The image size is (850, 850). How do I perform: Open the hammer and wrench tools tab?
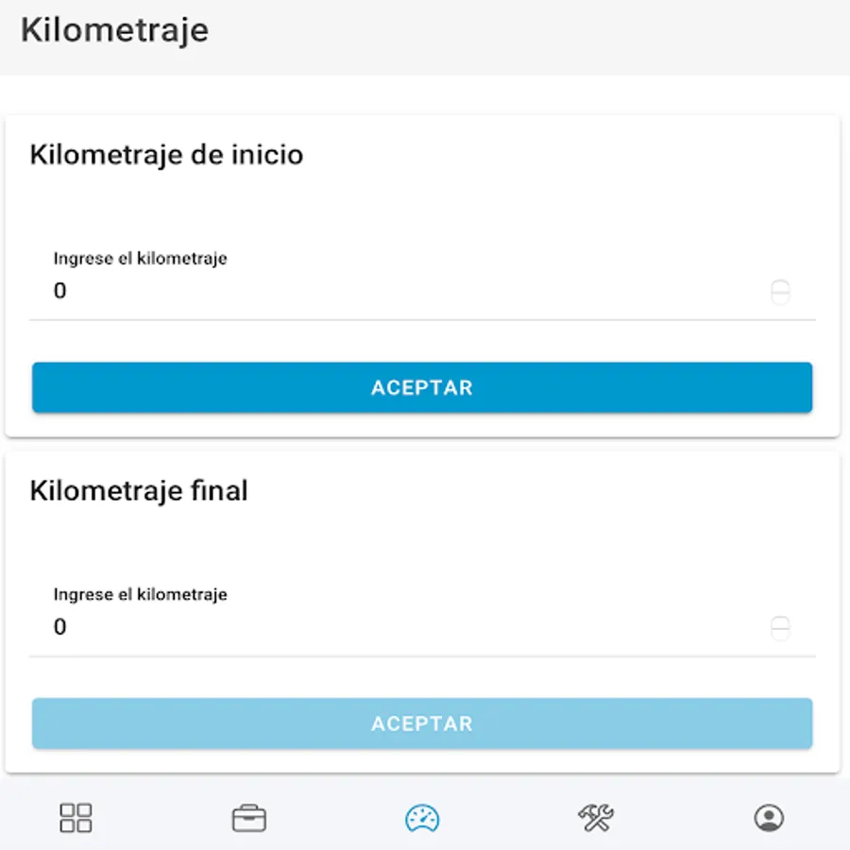point(596,817)
